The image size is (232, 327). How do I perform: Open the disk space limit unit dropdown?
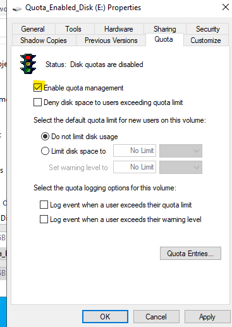(181, 151)
